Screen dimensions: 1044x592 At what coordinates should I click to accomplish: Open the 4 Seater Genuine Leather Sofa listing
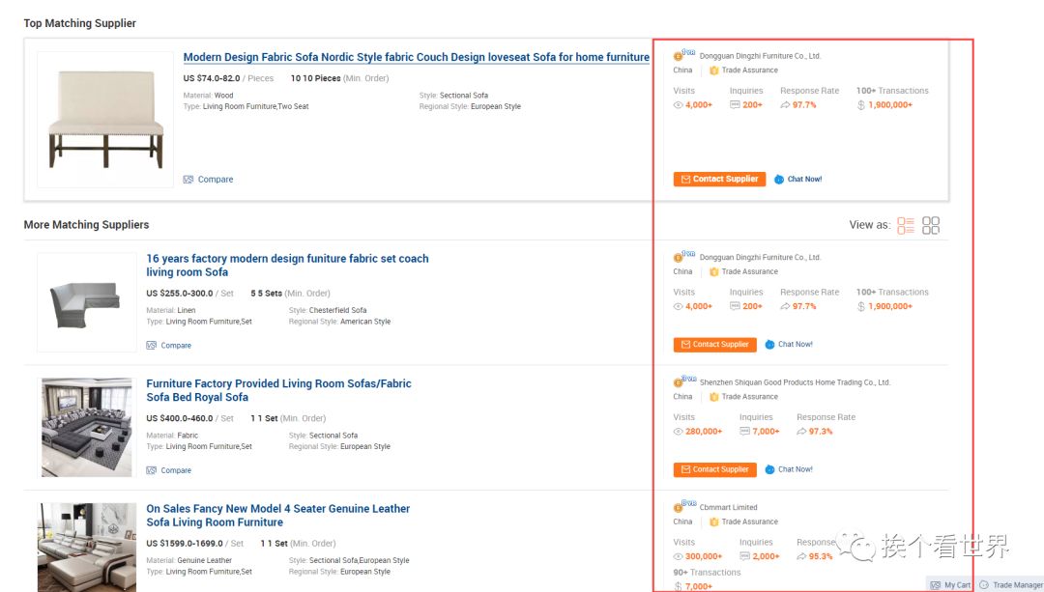(x=277, y=515)
